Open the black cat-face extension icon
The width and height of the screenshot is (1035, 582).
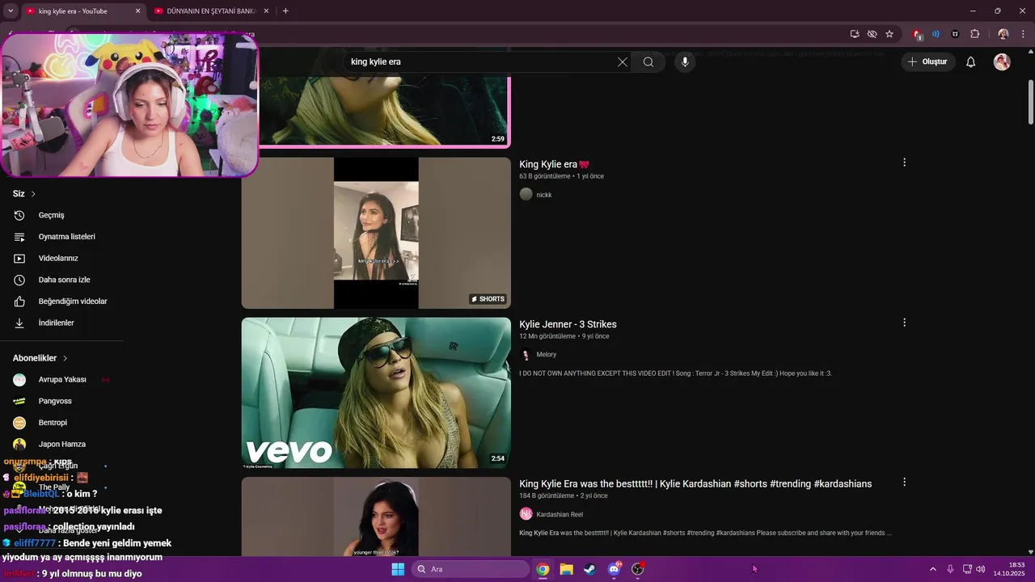click(x=955, y=34)
